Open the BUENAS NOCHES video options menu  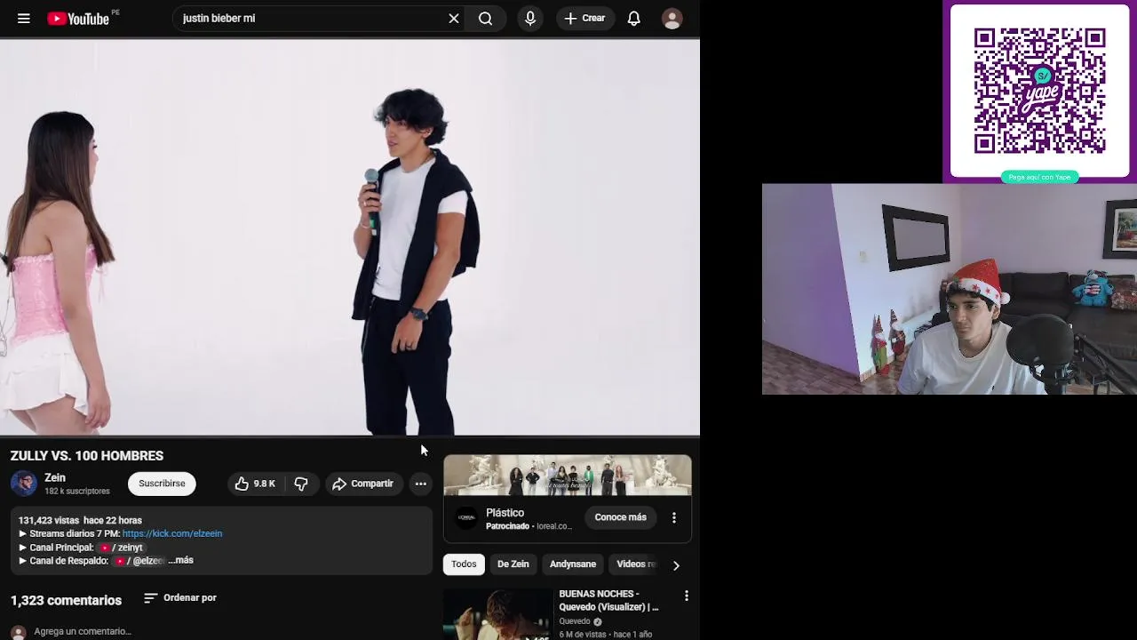pyautogui.click(x=686, y=596)
